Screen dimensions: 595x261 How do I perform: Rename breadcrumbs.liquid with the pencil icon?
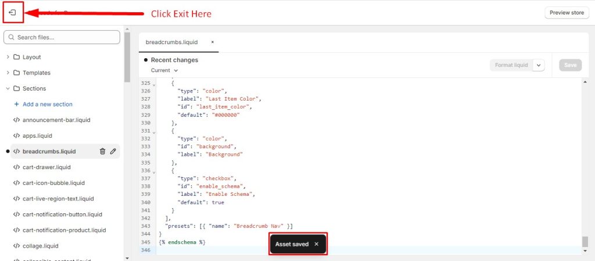coord(113,151)
